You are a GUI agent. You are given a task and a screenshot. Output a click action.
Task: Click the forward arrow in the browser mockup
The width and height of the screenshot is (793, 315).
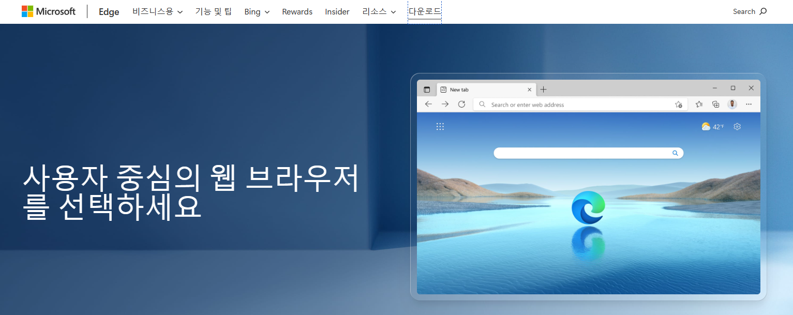point(445,104)
